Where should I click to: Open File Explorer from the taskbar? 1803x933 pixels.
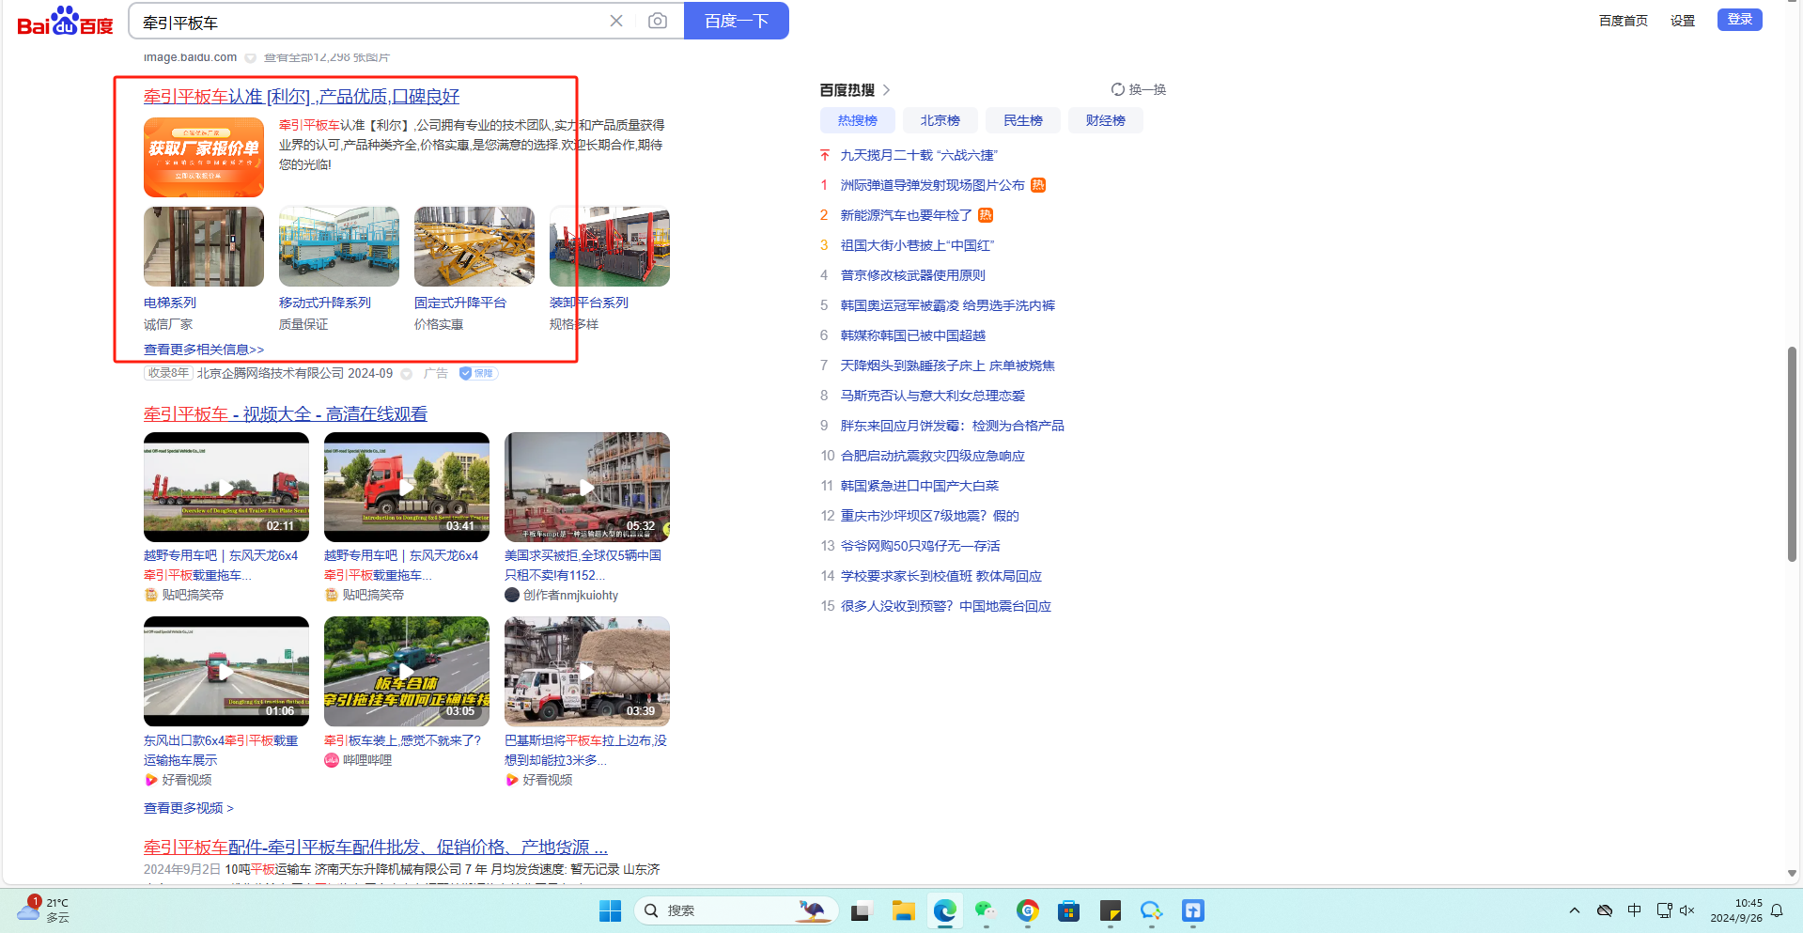point(903,910)
